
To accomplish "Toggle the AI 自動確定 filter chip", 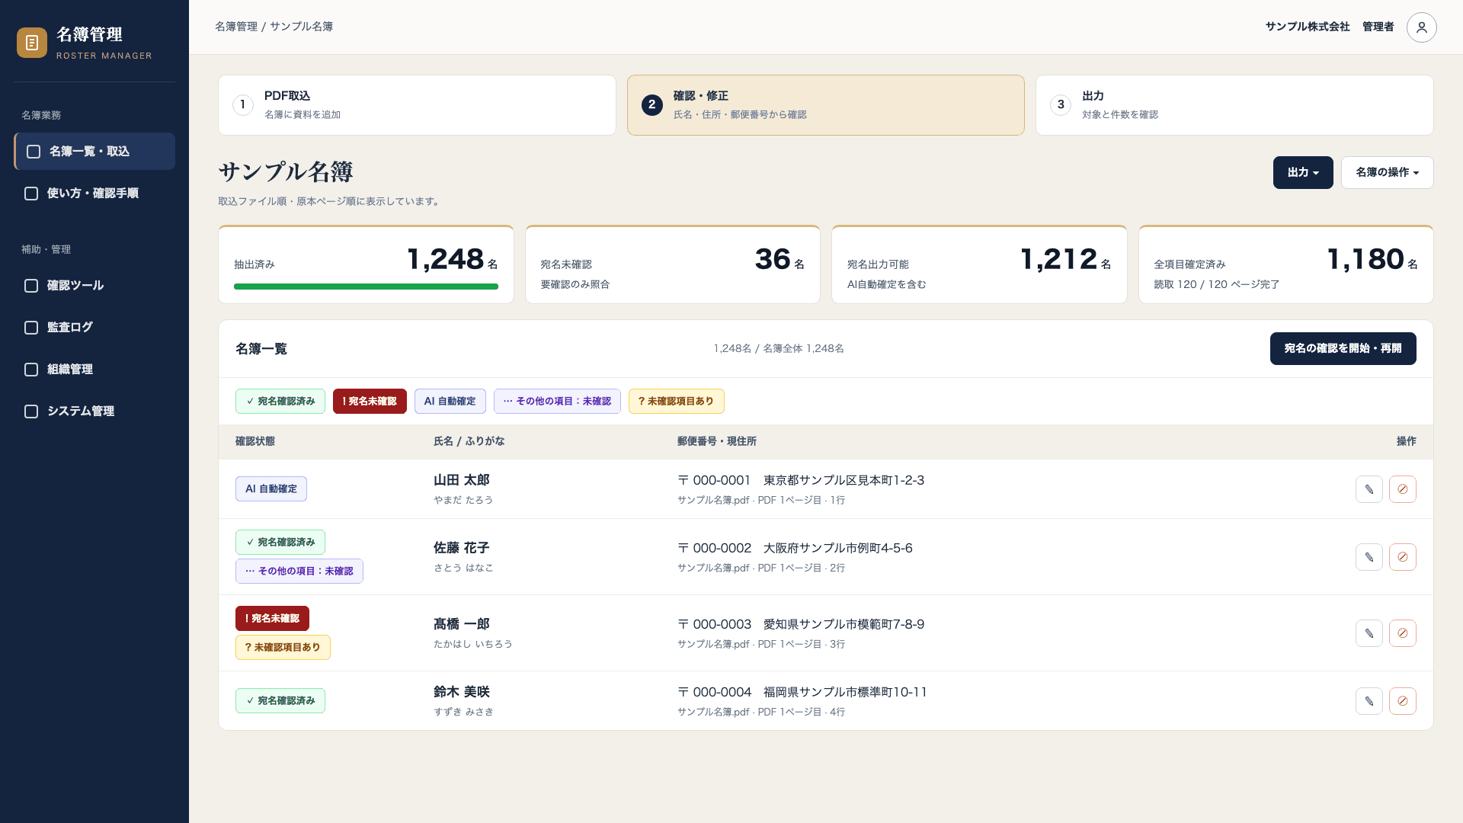I will (450, 402).
